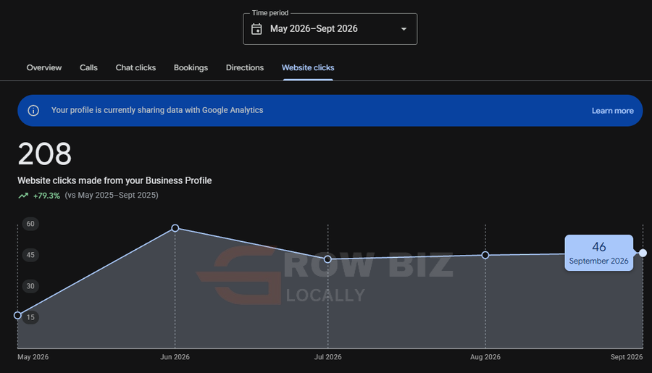Select the Jul 2026 data point

327,259
